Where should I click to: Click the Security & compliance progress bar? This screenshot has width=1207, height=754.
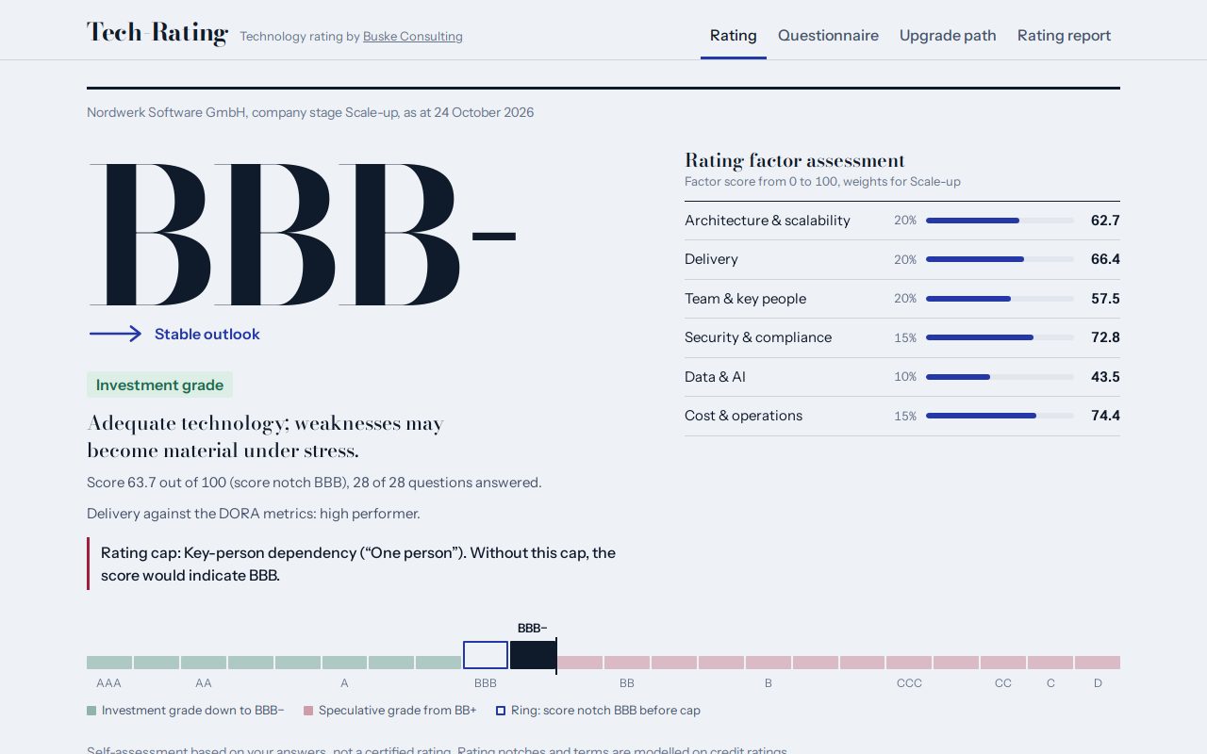tap(1000, 337)
